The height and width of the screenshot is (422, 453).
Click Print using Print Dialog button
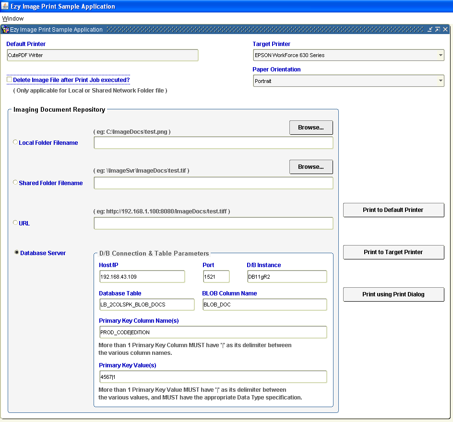pyautogui.click(x=393, y=294)
